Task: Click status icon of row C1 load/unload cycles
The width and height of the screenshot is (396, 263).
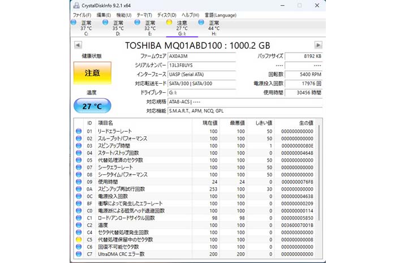Action: click(x=79, y=218)
